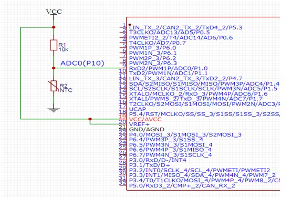The image size is (292, 199).
Task: Click the PWM1N_3/P6.1 pin label
Action: point(153,53)
